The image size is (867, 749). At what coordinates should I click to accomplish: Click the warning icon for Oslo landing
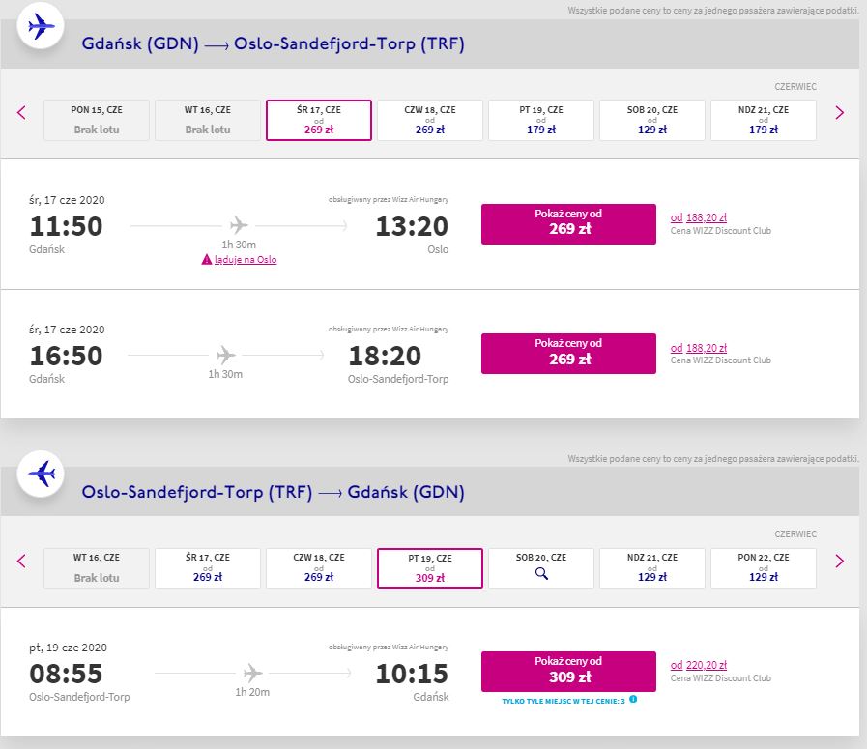click(x=206, y=259)
